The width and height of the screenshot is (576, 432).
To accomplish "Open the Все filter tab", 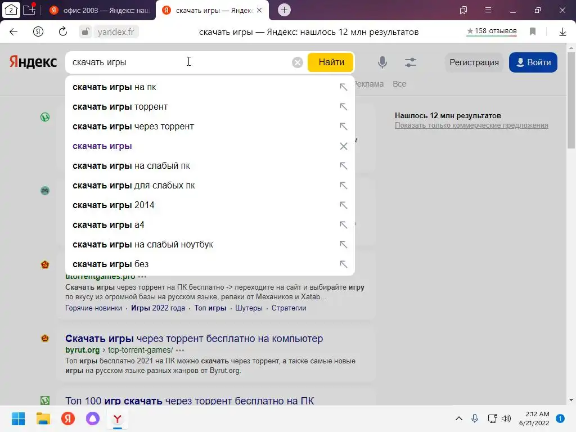I will (399, 84).
